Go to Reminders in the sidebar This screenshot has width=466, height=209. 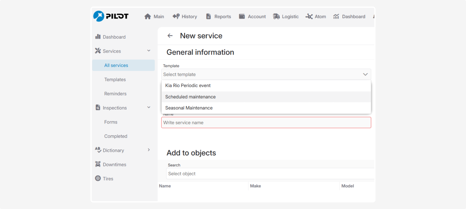[115, 94]
